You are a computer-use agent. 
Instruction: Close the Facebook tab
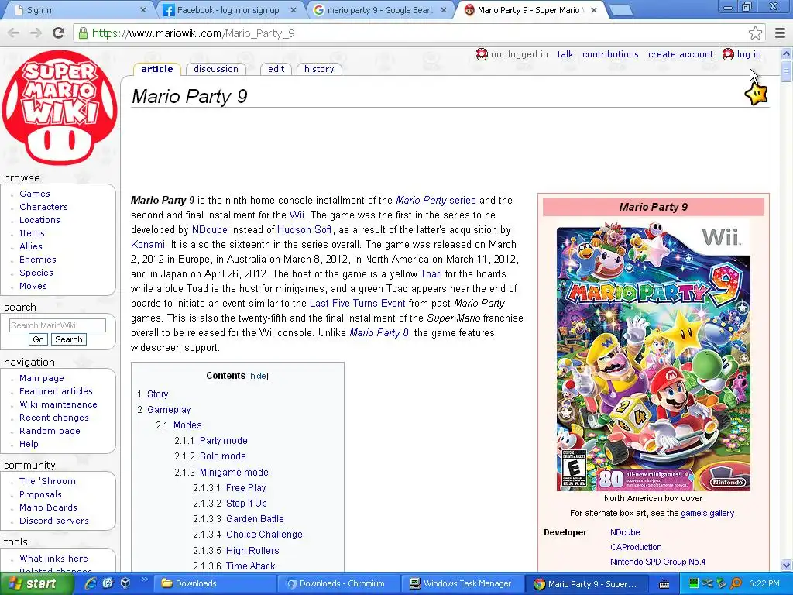(293, 10)
